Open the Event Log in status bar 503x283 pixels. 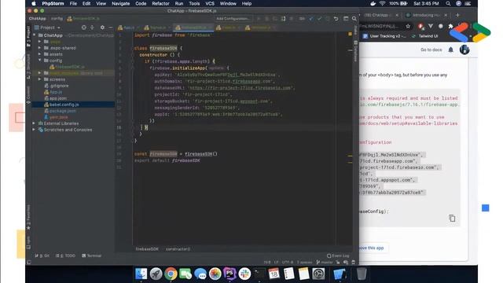click(338, 255)
